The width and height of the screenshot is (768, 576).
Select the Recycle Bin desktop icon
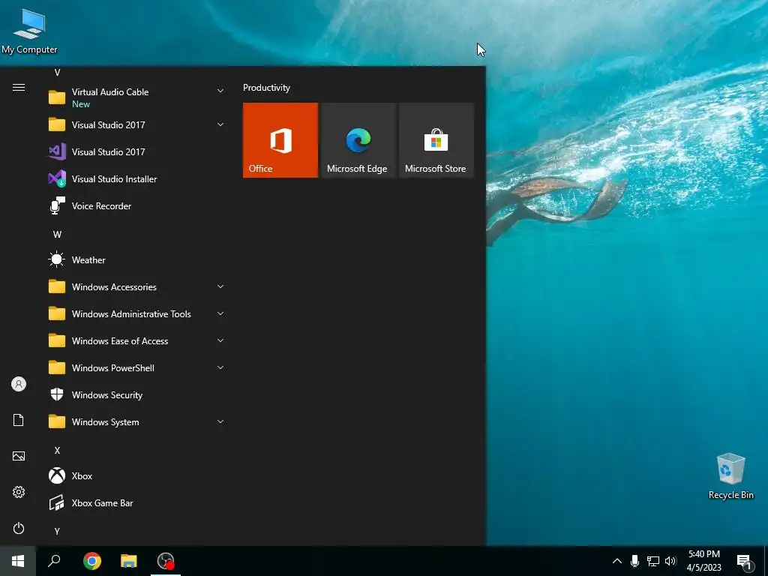point(730,476)
